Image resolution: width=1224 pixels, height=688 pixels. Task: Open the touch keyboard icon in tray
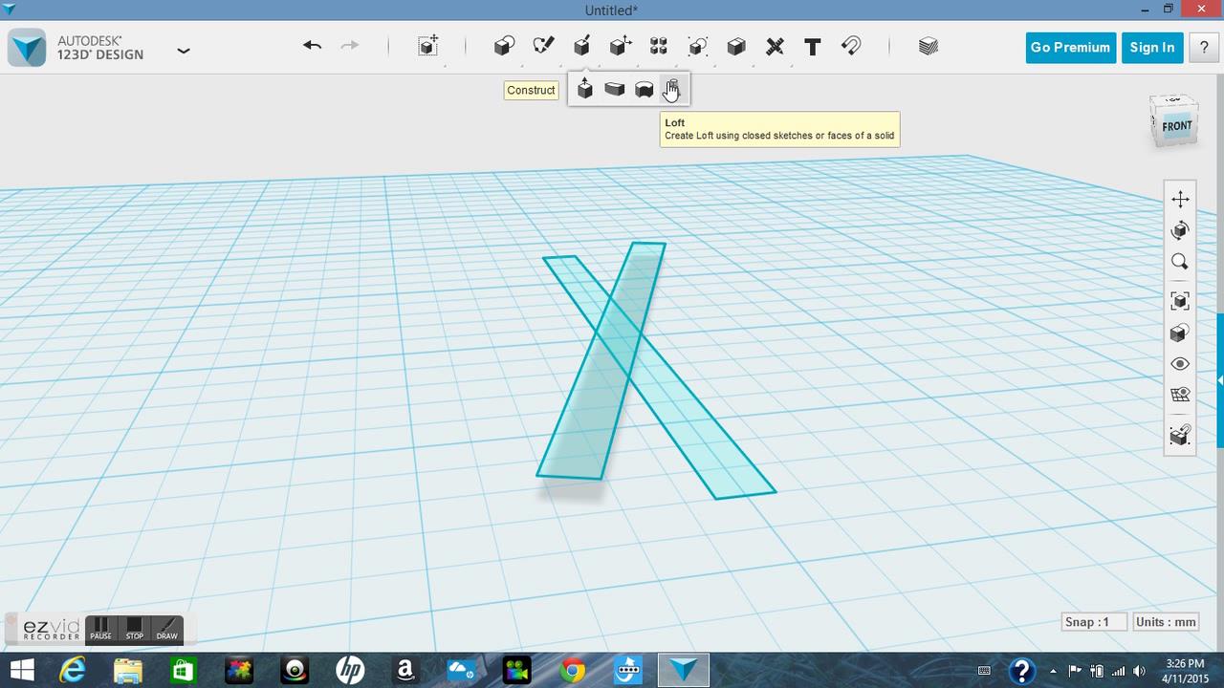tap(984, 671)
